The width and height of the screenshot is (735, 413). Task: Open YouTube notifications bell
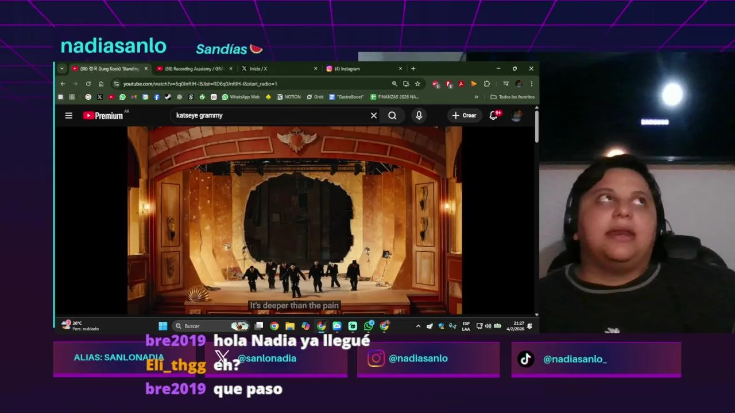point(493,115)
